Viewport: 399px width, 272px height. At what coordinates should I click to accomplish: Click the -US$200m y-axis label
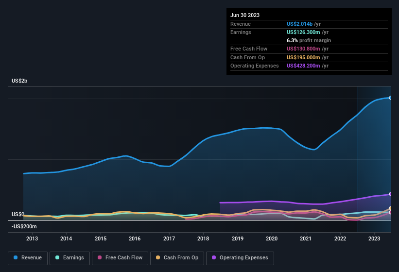(24, 226)
